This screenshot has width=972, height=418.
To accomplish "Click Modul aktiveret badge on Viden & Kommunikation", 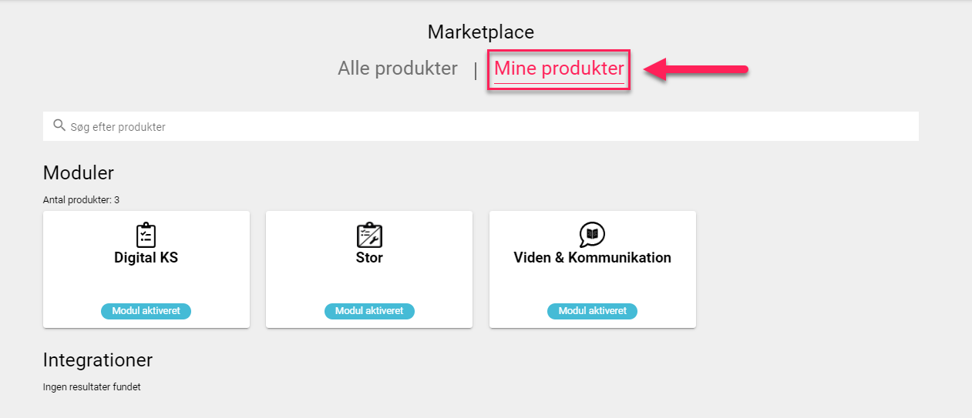I will [x=592, y=311].
